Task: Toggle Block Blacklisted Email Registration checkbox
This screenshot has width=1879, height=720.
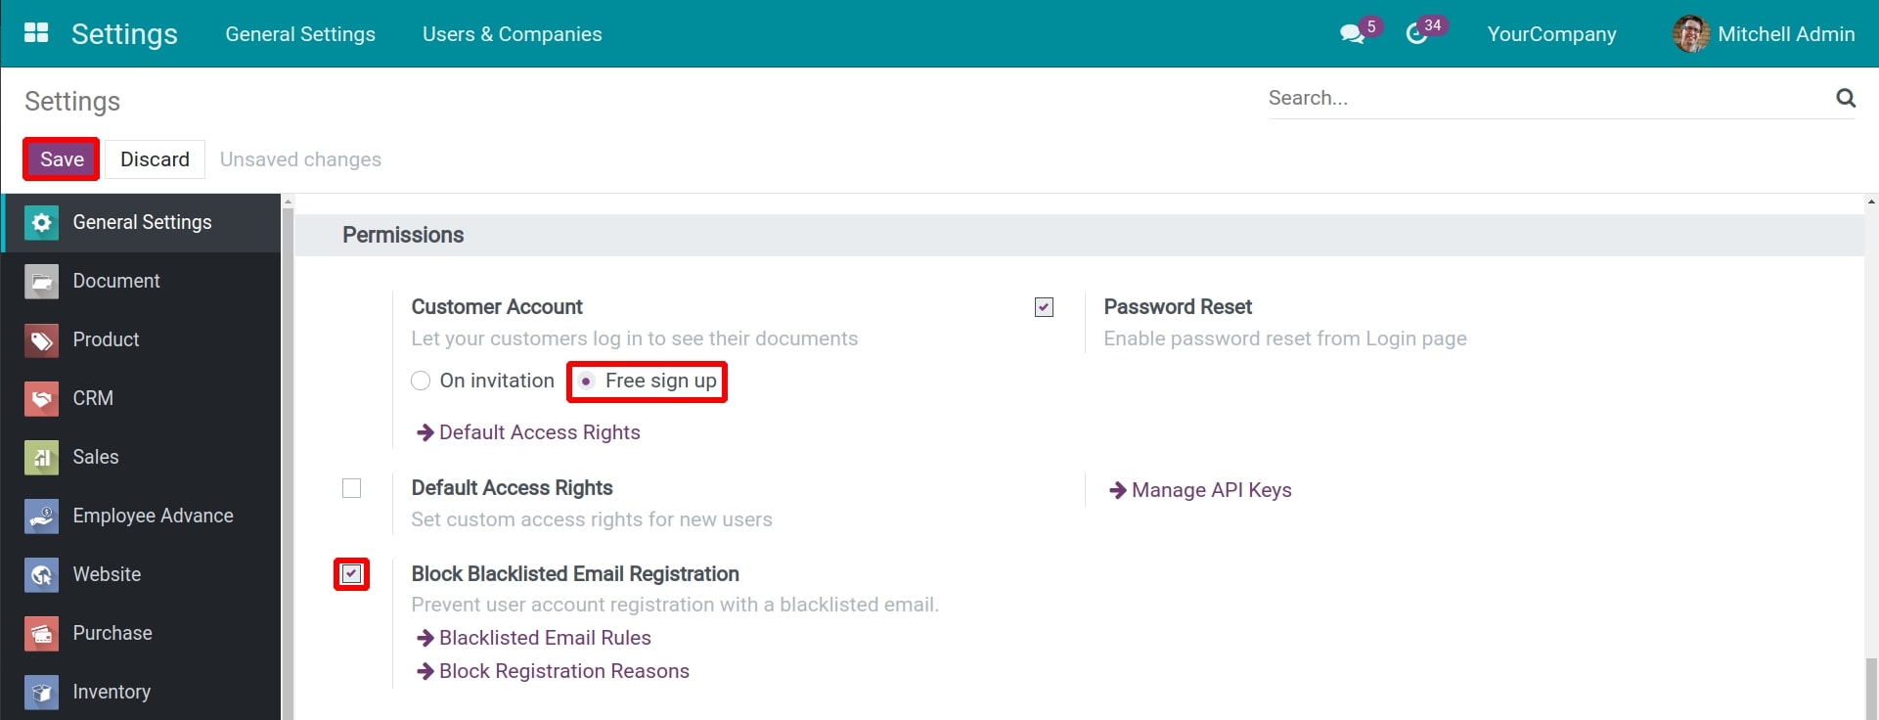Action: (x=352, y=574)
